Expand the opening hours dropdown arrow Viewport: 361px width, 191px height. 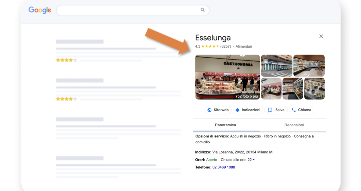pyautogui.click(x=254, y=160)
